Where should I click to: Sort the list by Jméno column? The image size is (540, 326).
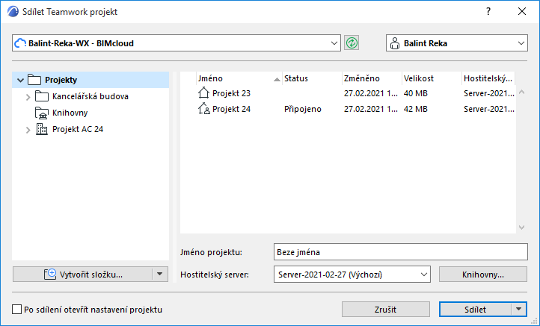coord(239,78)
